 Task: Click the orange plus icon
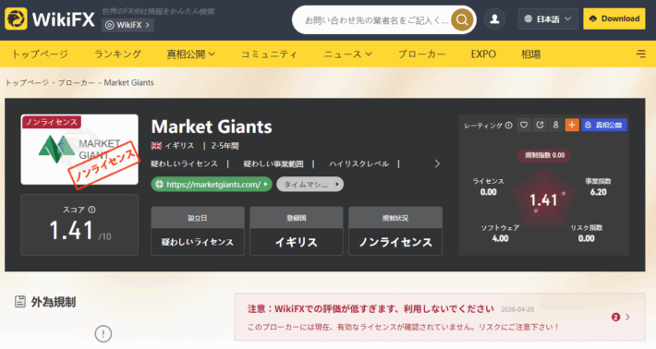(572, 125)
